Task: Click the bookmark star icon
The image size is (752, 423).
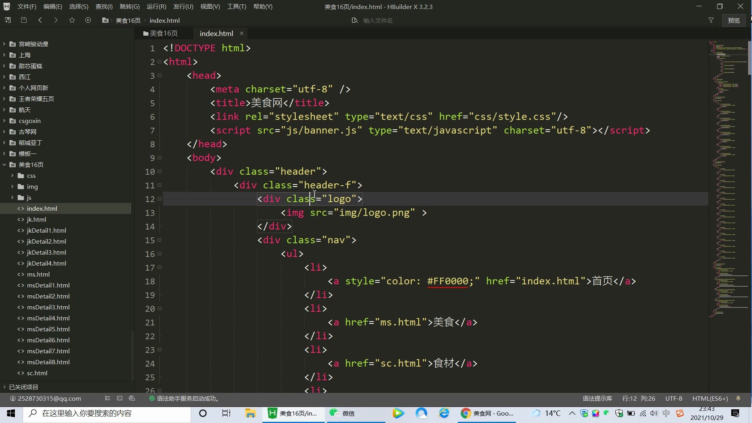Action: point(72,20)
